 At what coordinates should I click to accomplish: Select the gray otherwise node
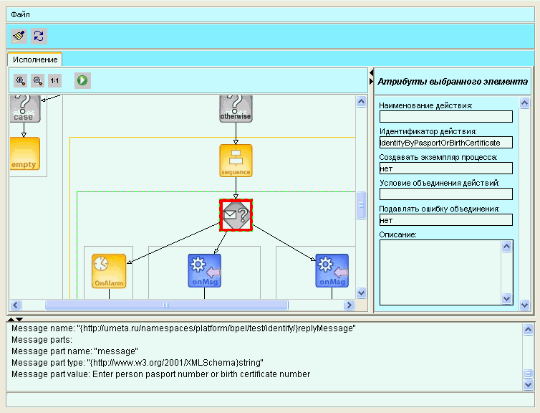click(236, 108)
